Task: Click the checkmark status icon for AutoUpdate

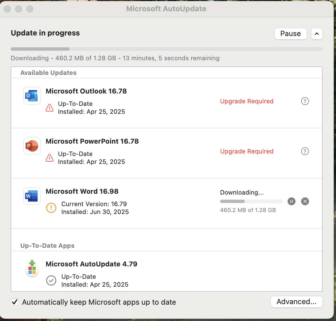Action: click(x=51, y=280)
